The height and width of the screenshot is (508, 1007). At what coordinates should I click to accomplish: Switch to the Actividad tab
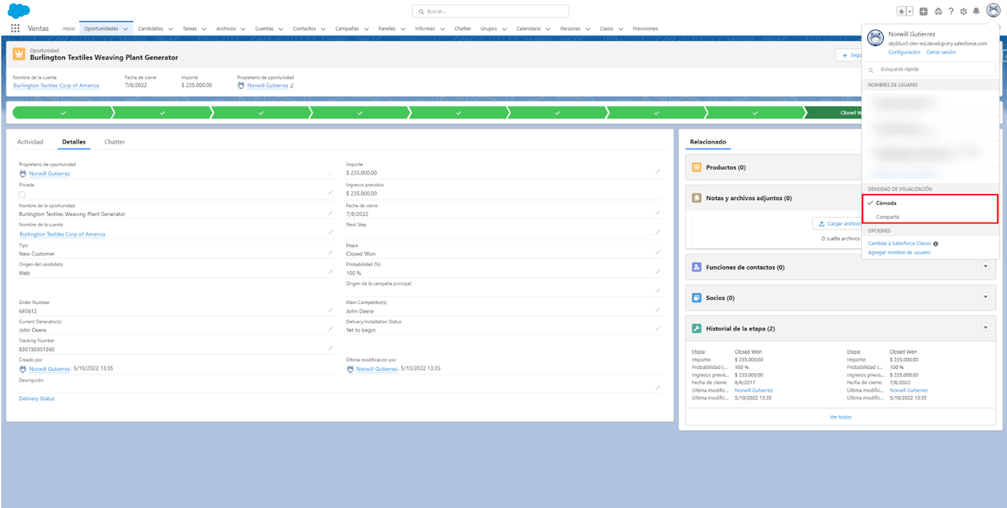pos(30,142)
